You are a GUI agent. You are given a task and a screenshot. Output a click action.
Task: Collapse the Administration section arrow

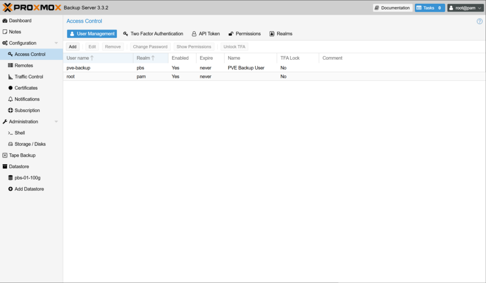[56, 122]
